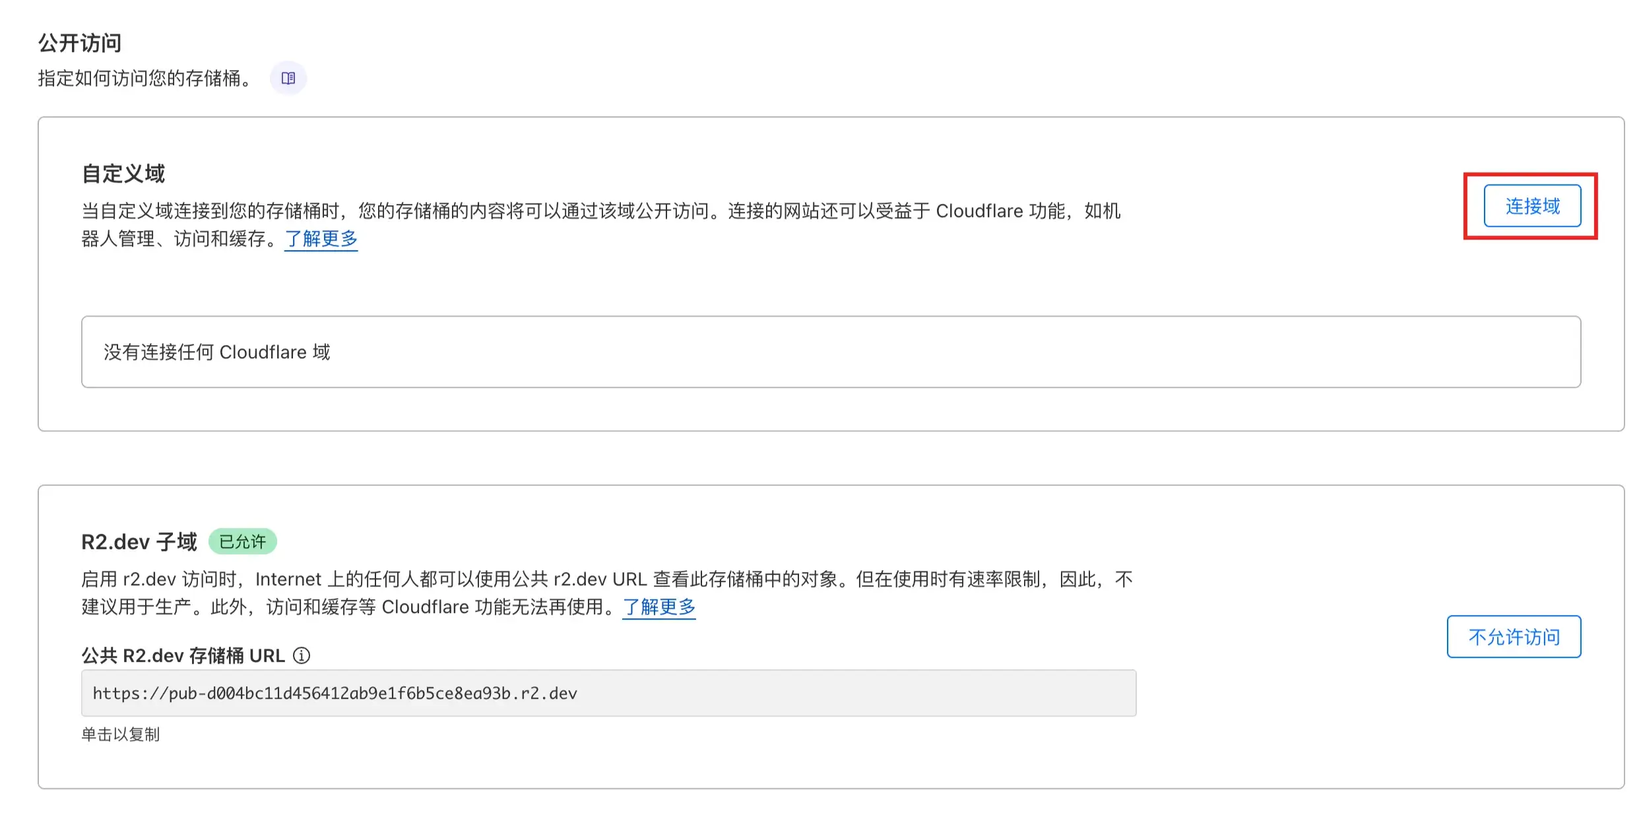
Task: Click the 指定如何访问您的存储桶 description
Action: (x=145, y=79)
